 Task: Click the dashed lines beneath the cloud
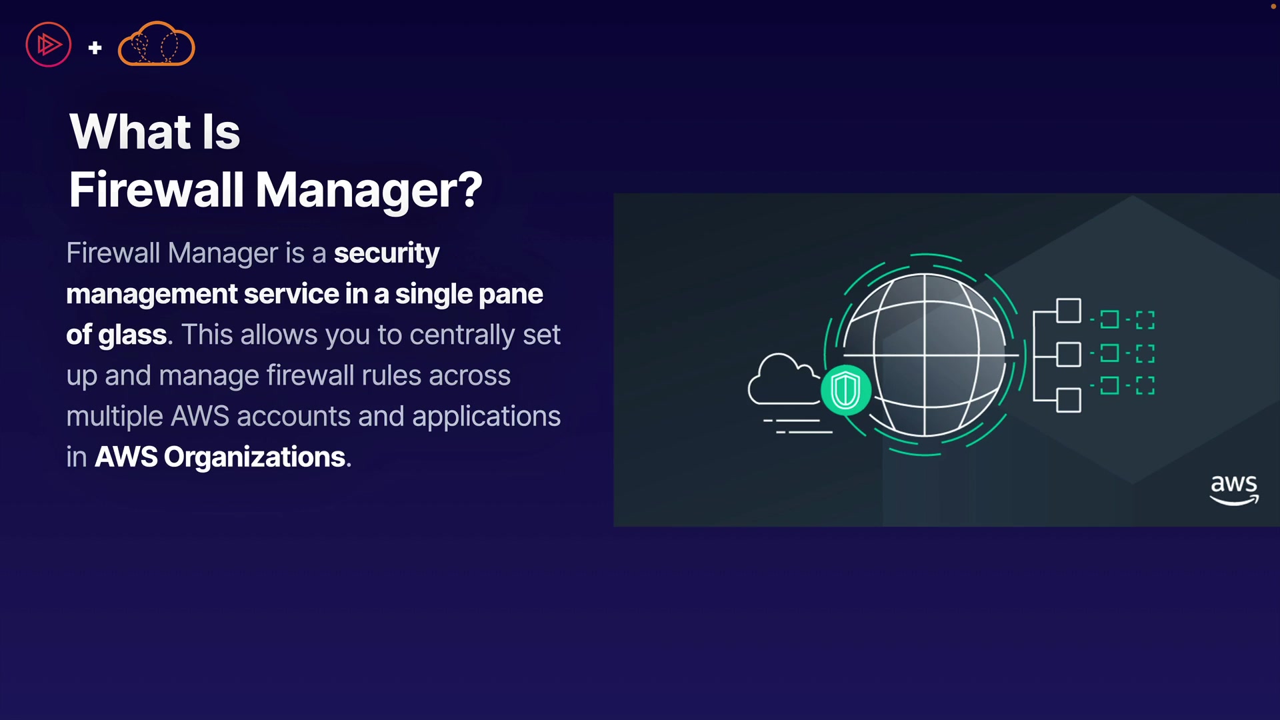798,427
